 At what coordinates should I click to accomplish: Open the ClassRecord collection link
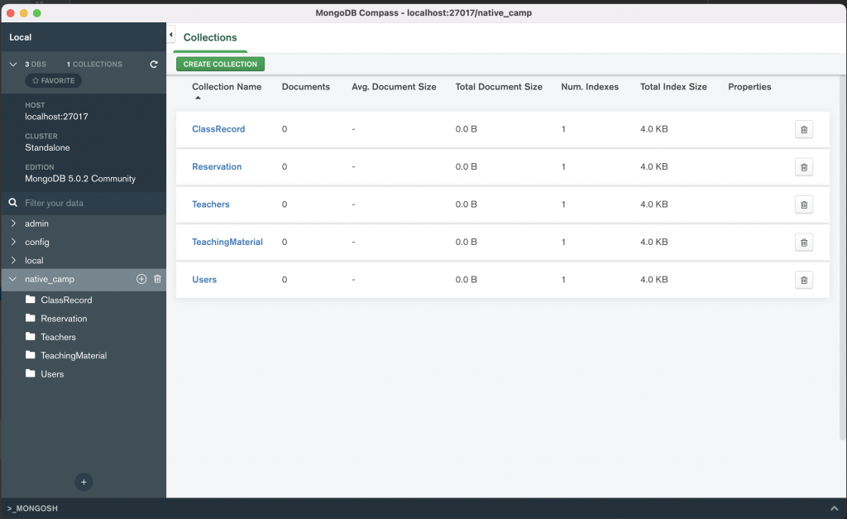[218, 129]
